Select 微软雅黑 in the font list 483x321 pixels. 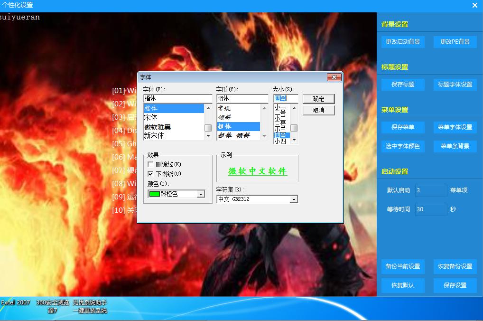coord(174,127)
